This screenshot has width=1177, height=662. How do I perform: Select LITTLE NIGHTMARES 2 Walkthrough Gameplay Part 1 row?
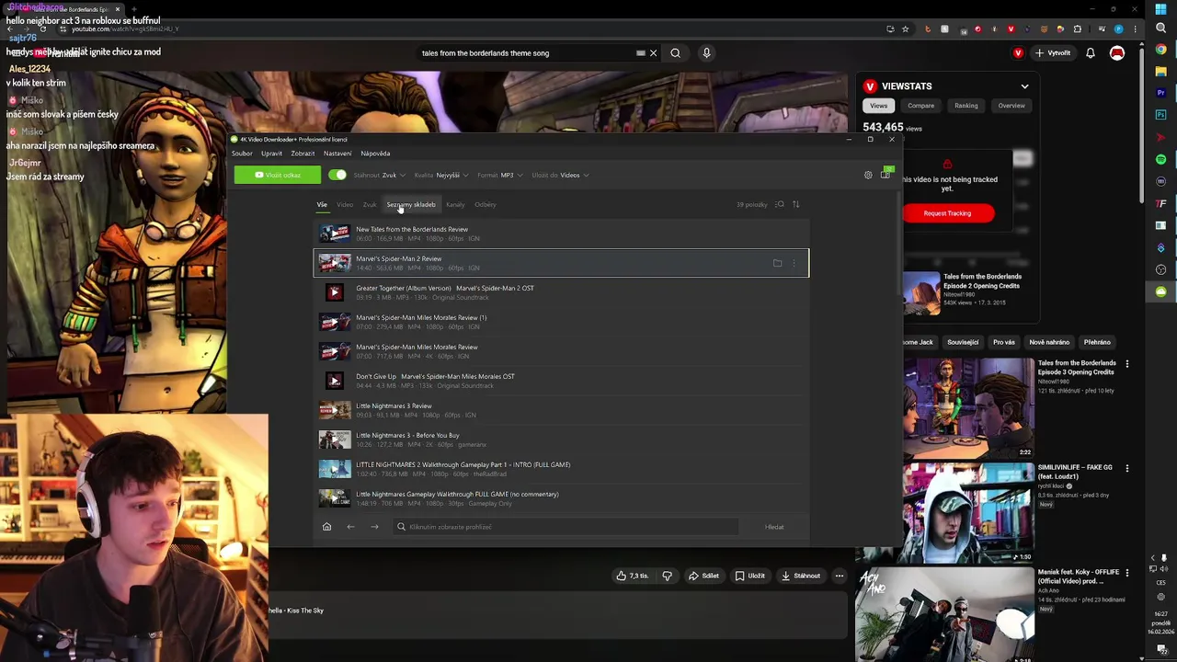click(561, 469)
